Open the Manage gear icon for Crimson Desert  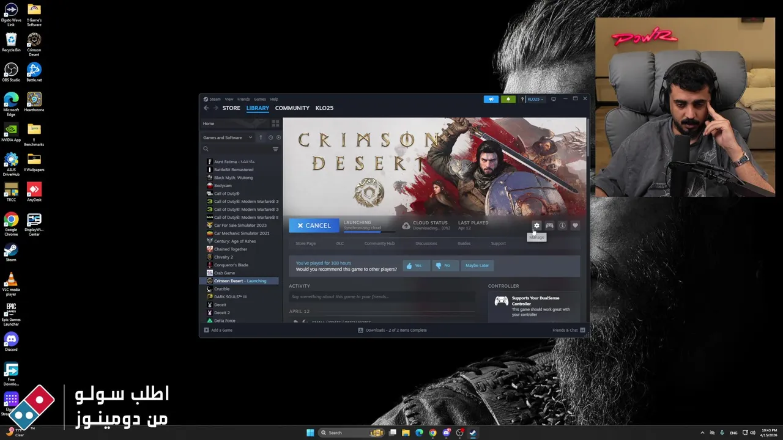click(x=536, y=226)
